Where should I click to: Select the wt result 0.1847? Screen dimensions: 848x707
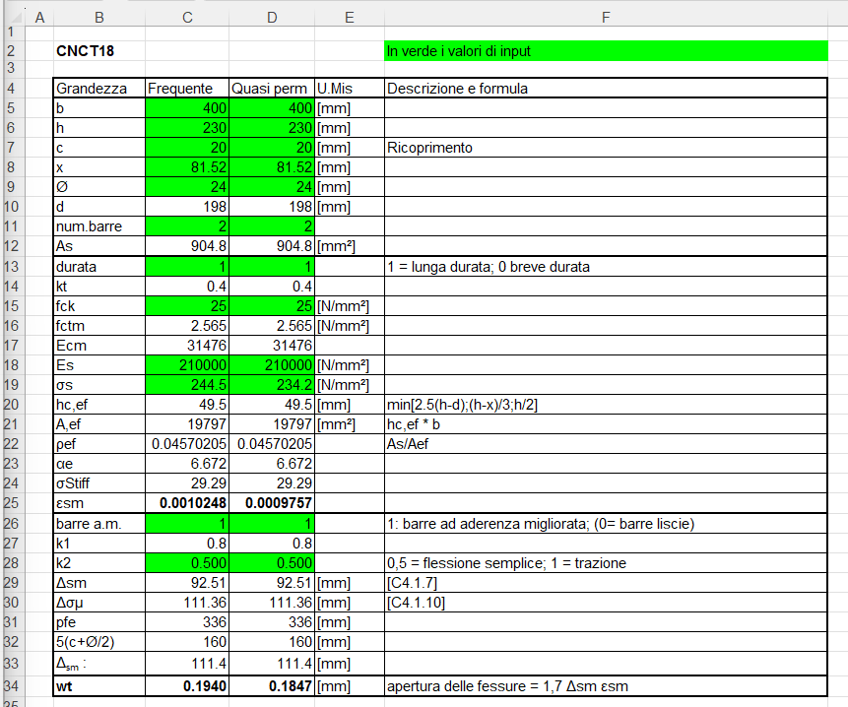point(271,686)
